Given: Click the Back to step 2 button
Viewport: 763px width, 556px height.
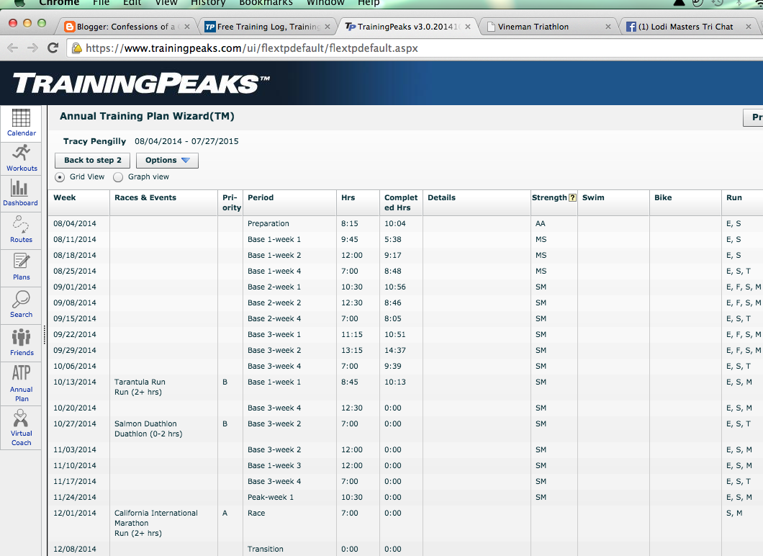Looking at the screenshot, I should [x=92, y=160].
